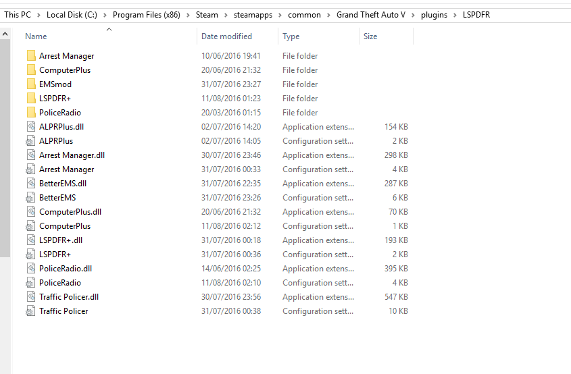Select the Arrest Manager folder icon

[x=31, y=55]
